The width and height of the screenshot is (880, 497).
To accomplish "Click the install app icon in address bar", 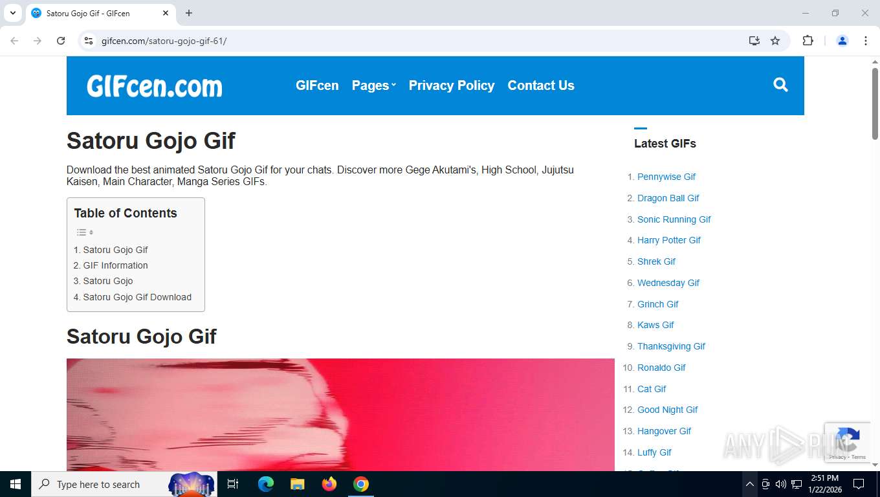I will coord(754,41).
